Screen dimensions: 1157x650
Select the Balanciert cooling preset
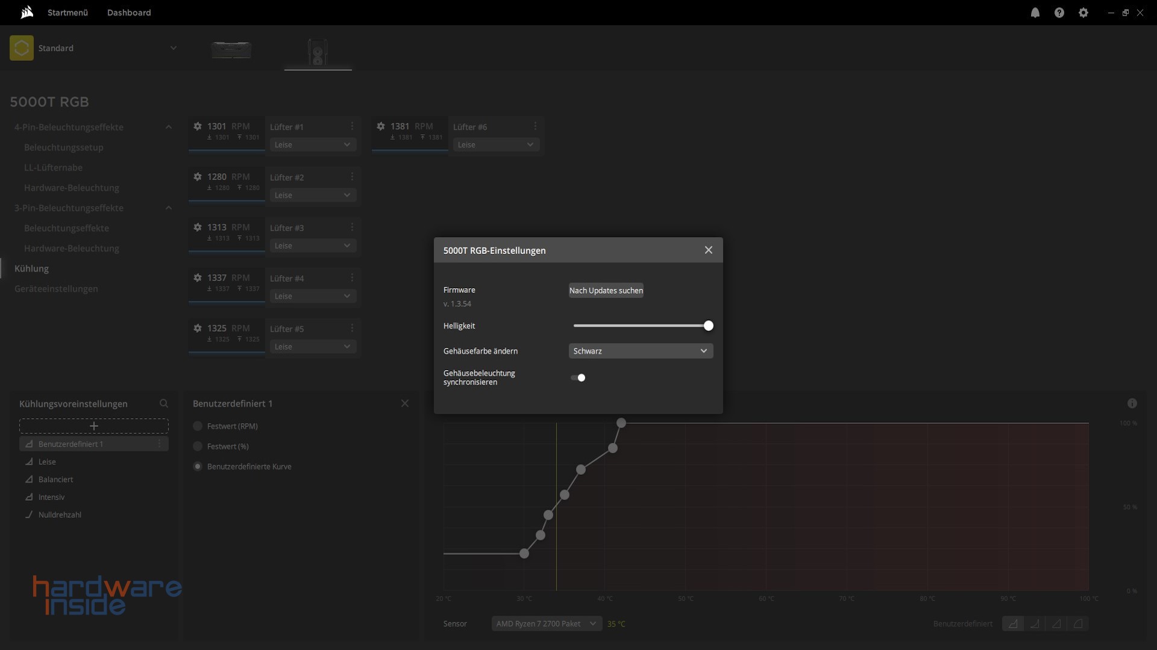pyautogui.click(x=55, y=480)
